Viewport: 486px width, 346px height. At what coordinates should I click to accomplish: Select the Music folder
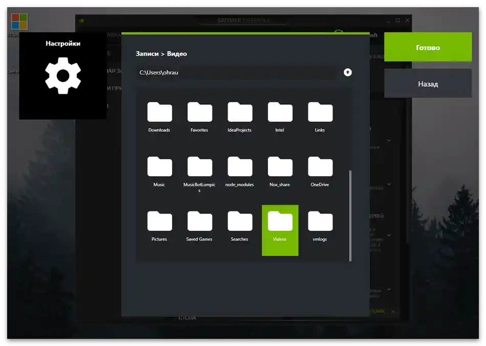point(159,172)
